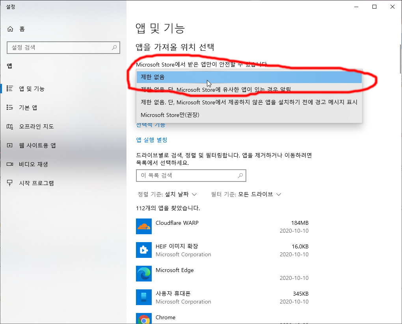Go to 기본 앱 in the sidebar
The width and height of the screenshot is (402, 324).
pyautogui.click(x=28, y=107)
